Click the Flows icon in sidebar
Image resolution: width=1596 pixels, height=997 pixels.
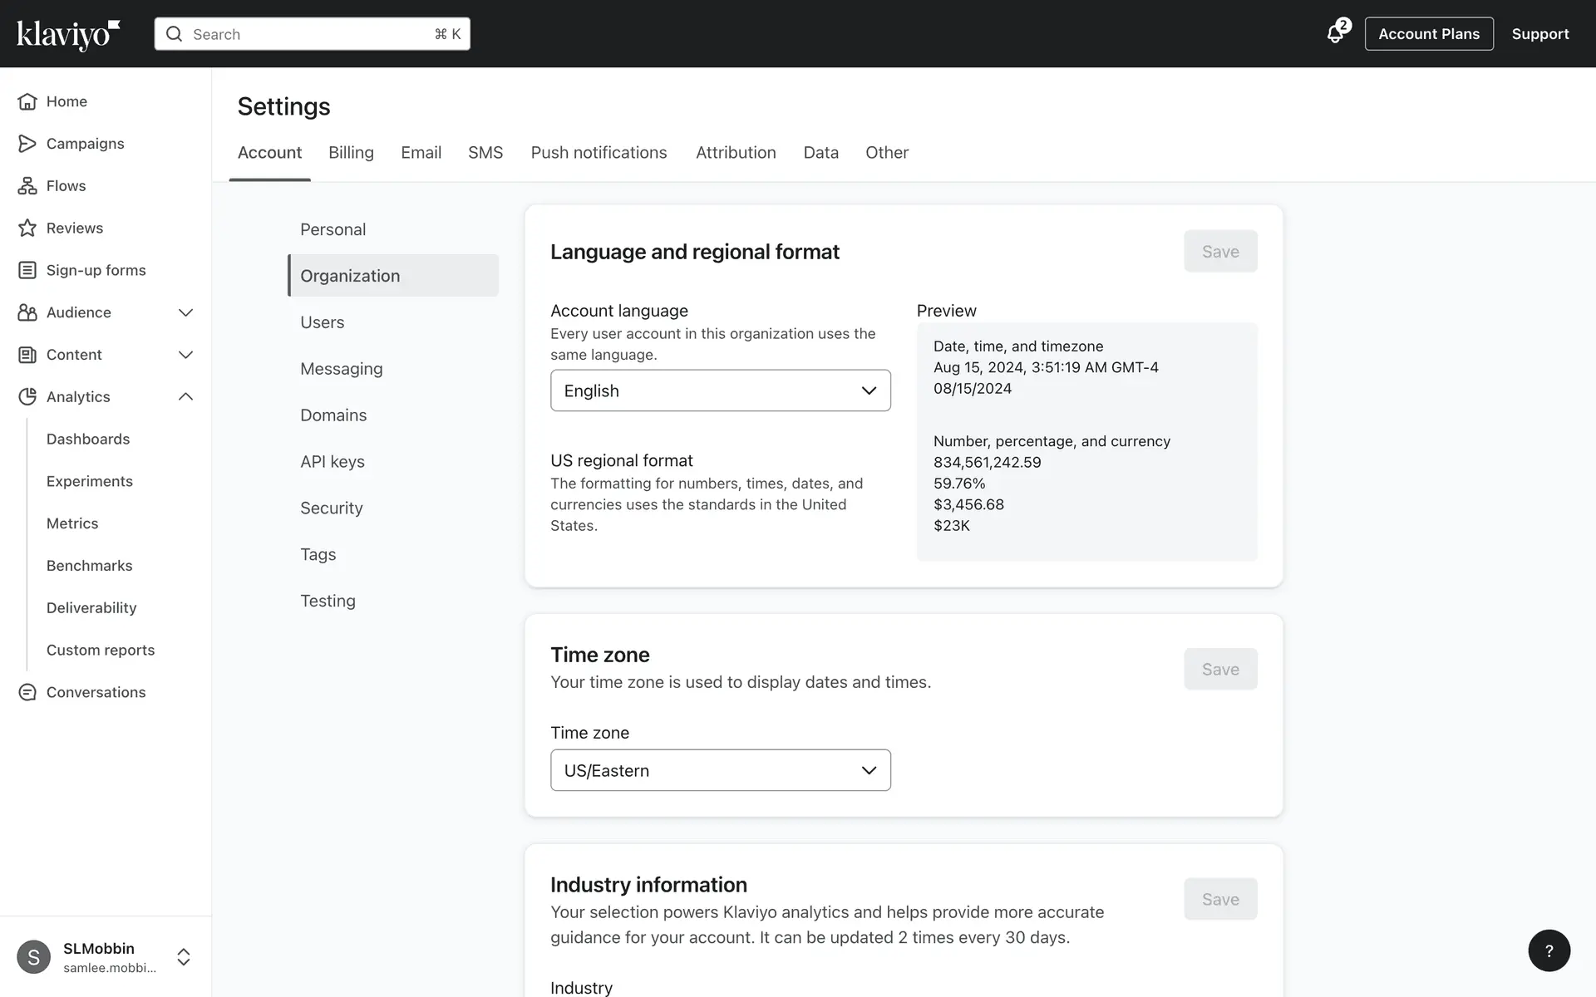coord(27,186)
